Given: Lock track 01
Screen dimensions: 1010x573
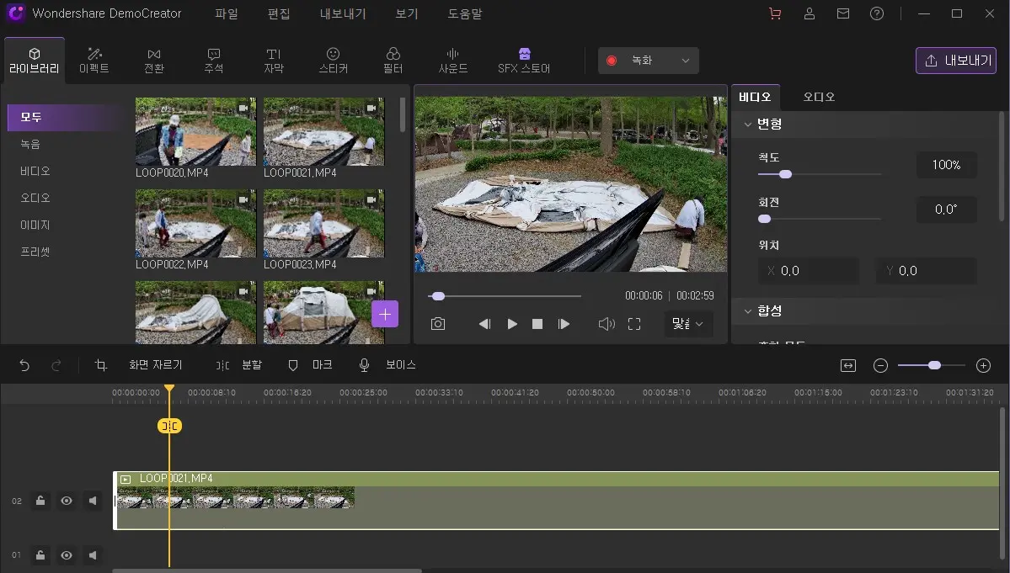Looking at the screenshot, I should pos(40,555).
